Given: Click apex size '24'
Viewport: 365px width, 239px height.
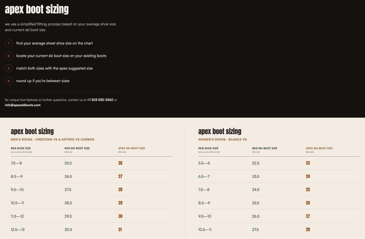Looking at the screenshot, I should [308, 176].
